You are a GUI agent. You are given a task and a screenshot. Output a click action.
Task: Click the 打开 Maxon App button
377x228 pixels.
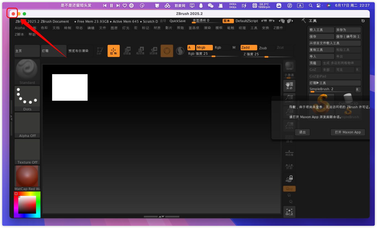click(x=348, y=132)
